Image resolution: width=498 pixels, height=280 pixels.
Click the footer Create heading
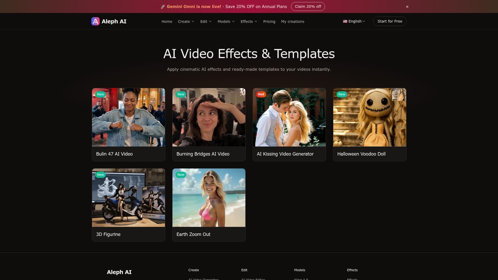coord(193,270)
